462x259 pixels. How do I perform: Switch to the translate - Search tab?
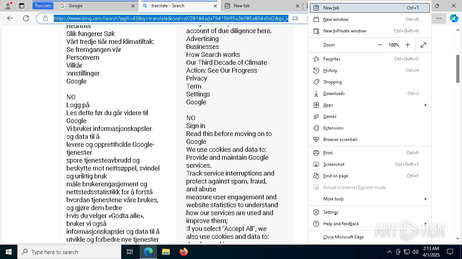tap(179, 6)
